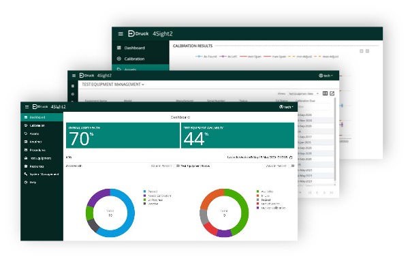The image size is (410, 261).
Task: Click the export icon in equipment table toolbar
Action: pos(332,93)
